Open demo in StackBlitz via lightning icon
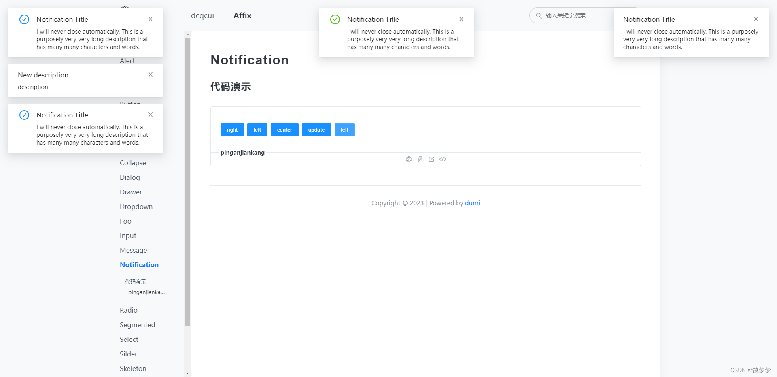 (420, 159)
